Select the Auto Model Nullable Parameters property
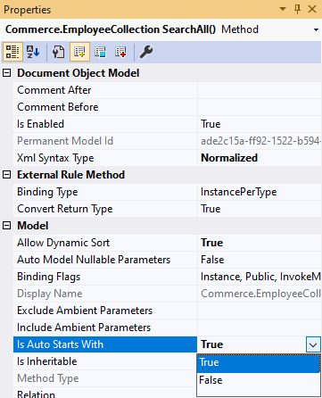 click(x=105, y=260)
